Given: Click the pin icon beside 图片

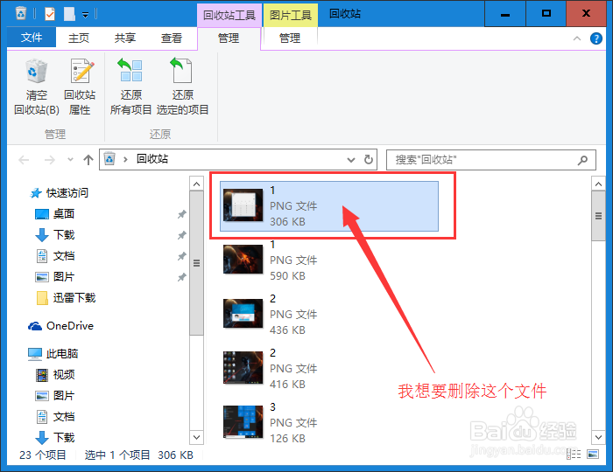Looking at the screenshot, I should [x=182, y=277].
